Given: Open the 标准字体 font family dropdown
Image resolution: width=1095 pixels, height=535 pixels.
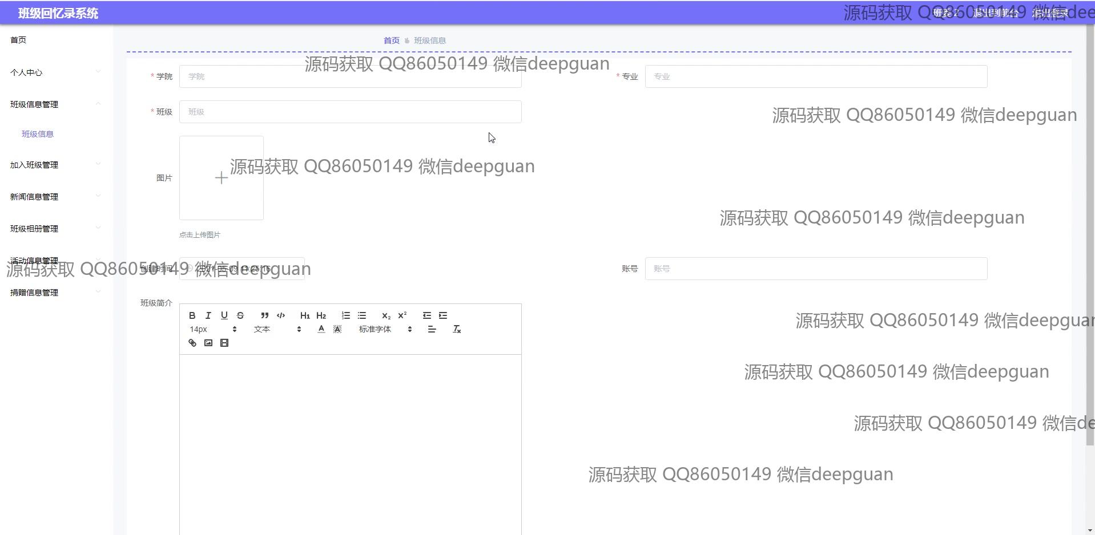Looking at the screenshot, I should coord(385,329).
